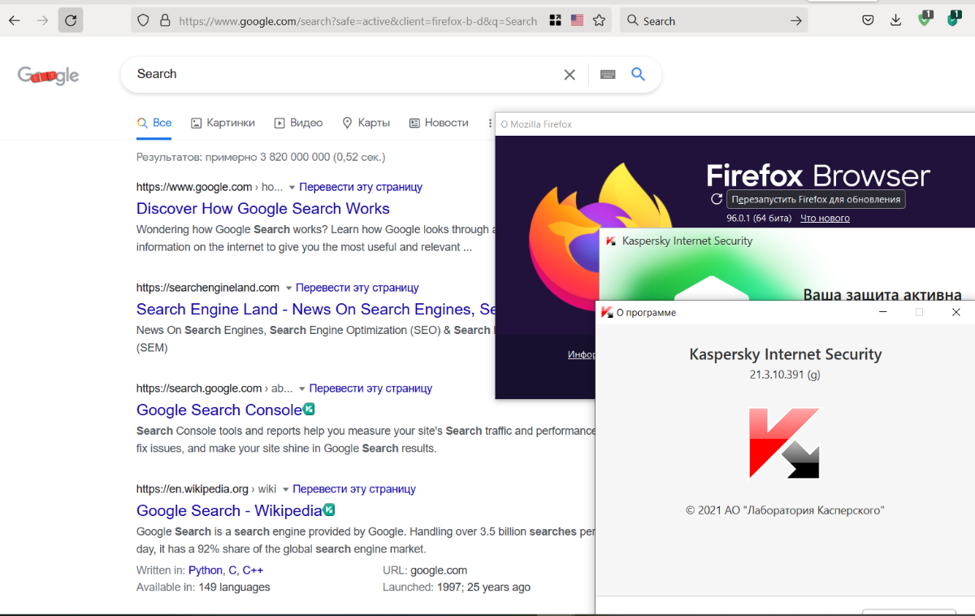This screenshot has height=616, width=975.
Task: Click 'О Mozilla Firefox' window title
Action: click(536, 124)
